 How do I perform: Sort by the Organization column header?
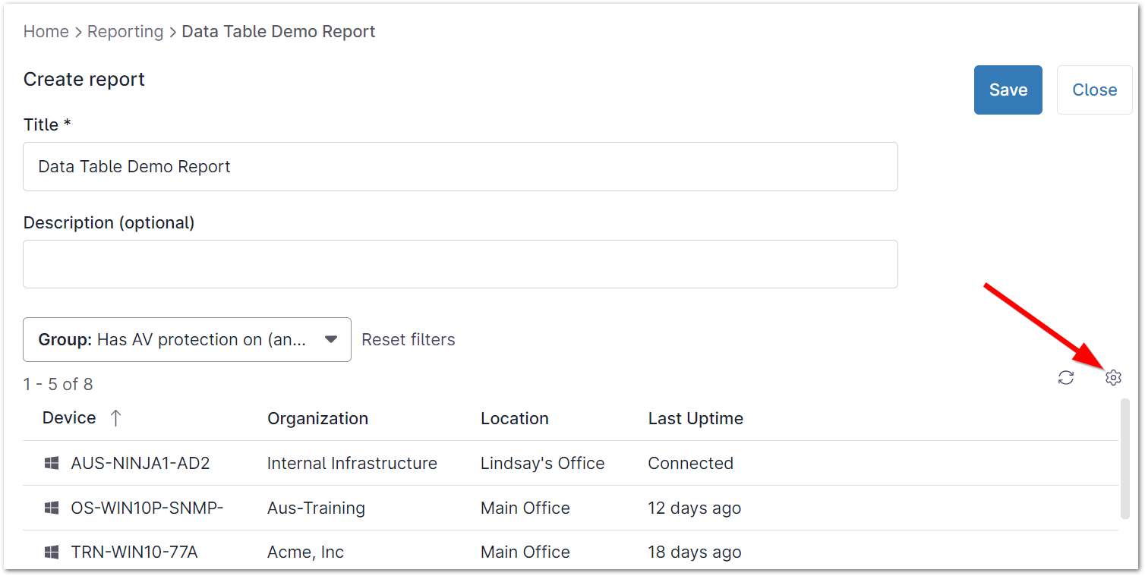[x=317, y=417]
